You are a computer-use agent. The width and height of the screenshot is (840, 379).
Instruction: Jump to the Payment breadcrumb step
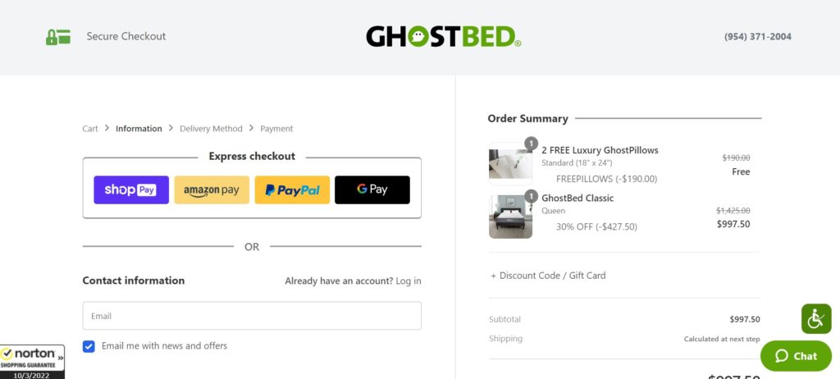pos(276,129)
